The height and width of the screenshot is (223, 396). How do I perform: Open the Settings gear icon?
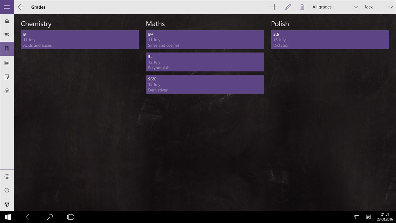coord(7,91)
